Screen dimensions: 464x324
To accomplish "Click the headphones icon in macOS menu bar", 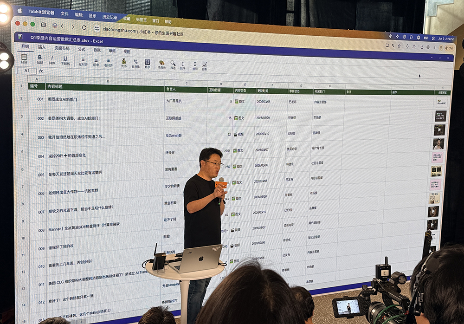I will click(x=411, y=37).
